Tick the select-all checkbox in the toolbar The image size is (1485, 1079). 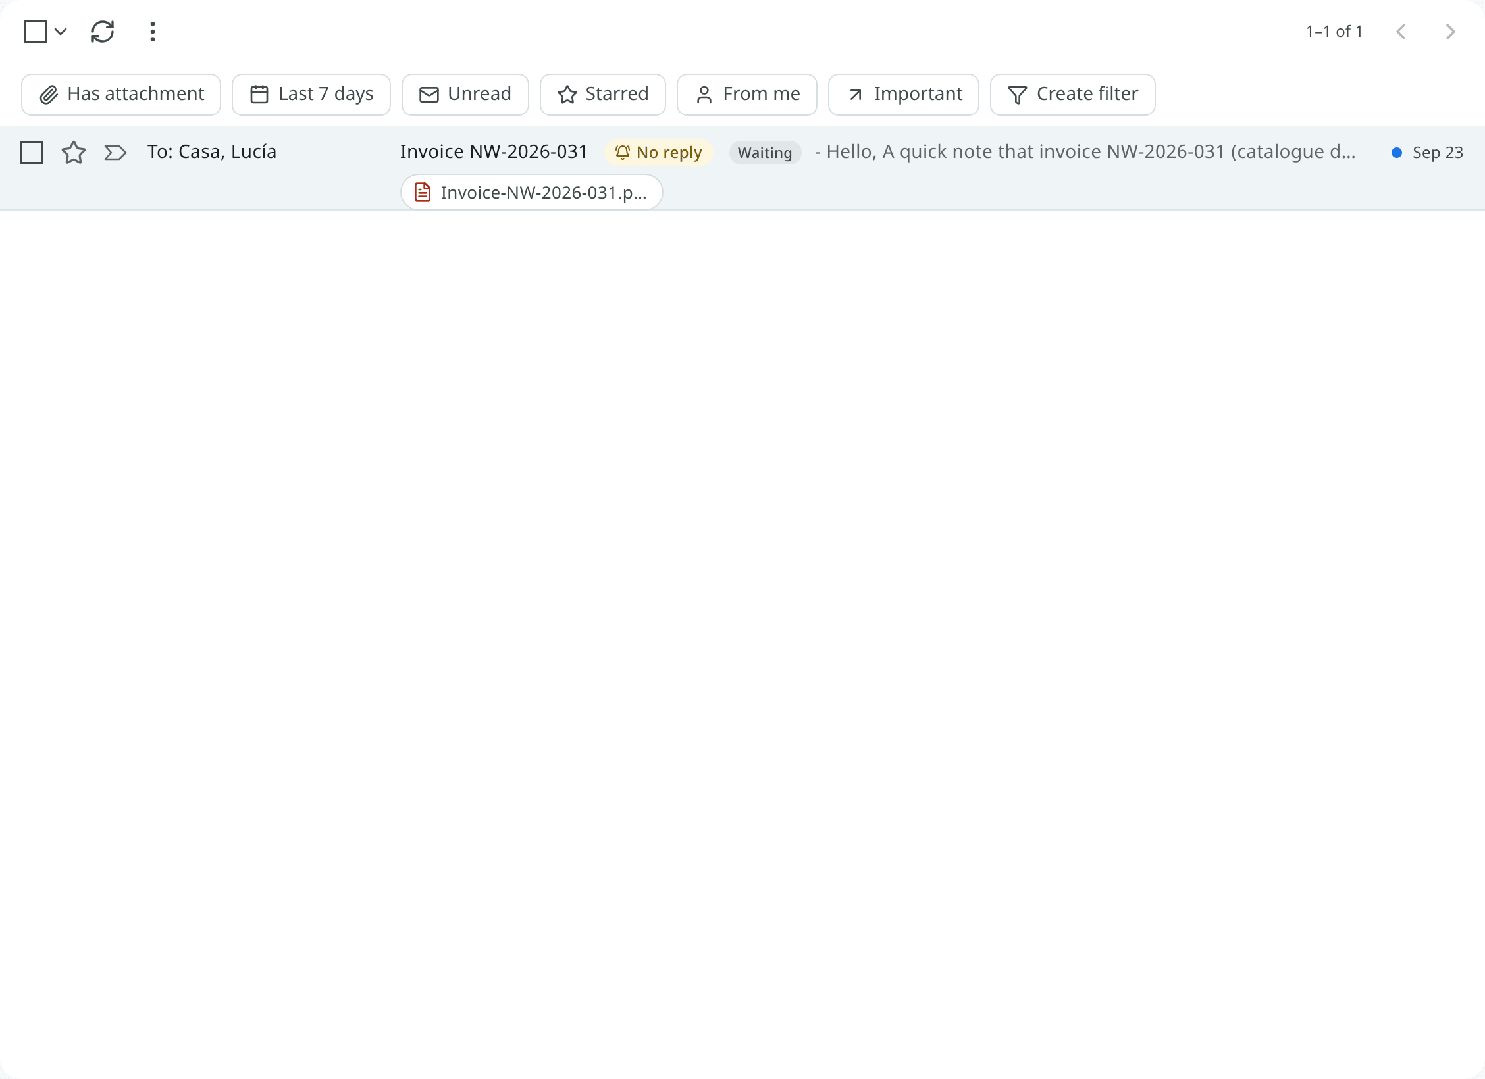click(x=36, y=32)
